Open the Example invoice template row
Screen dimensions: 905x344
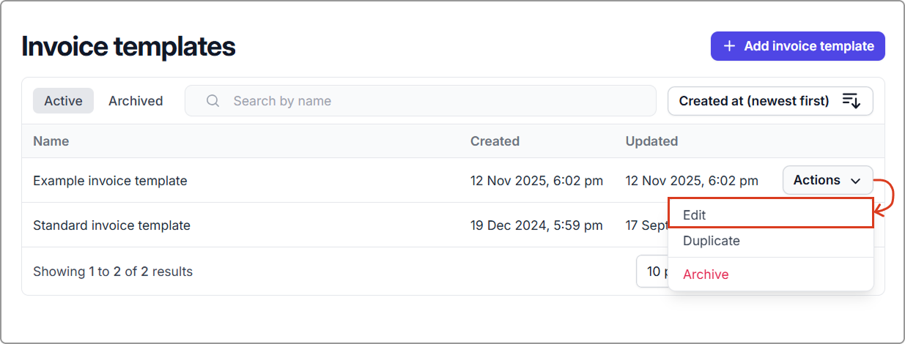(x=110, y=181)
